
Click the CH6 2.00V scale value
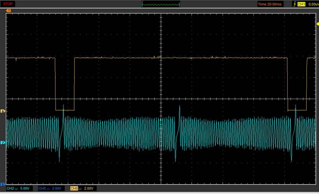[88, 189]
